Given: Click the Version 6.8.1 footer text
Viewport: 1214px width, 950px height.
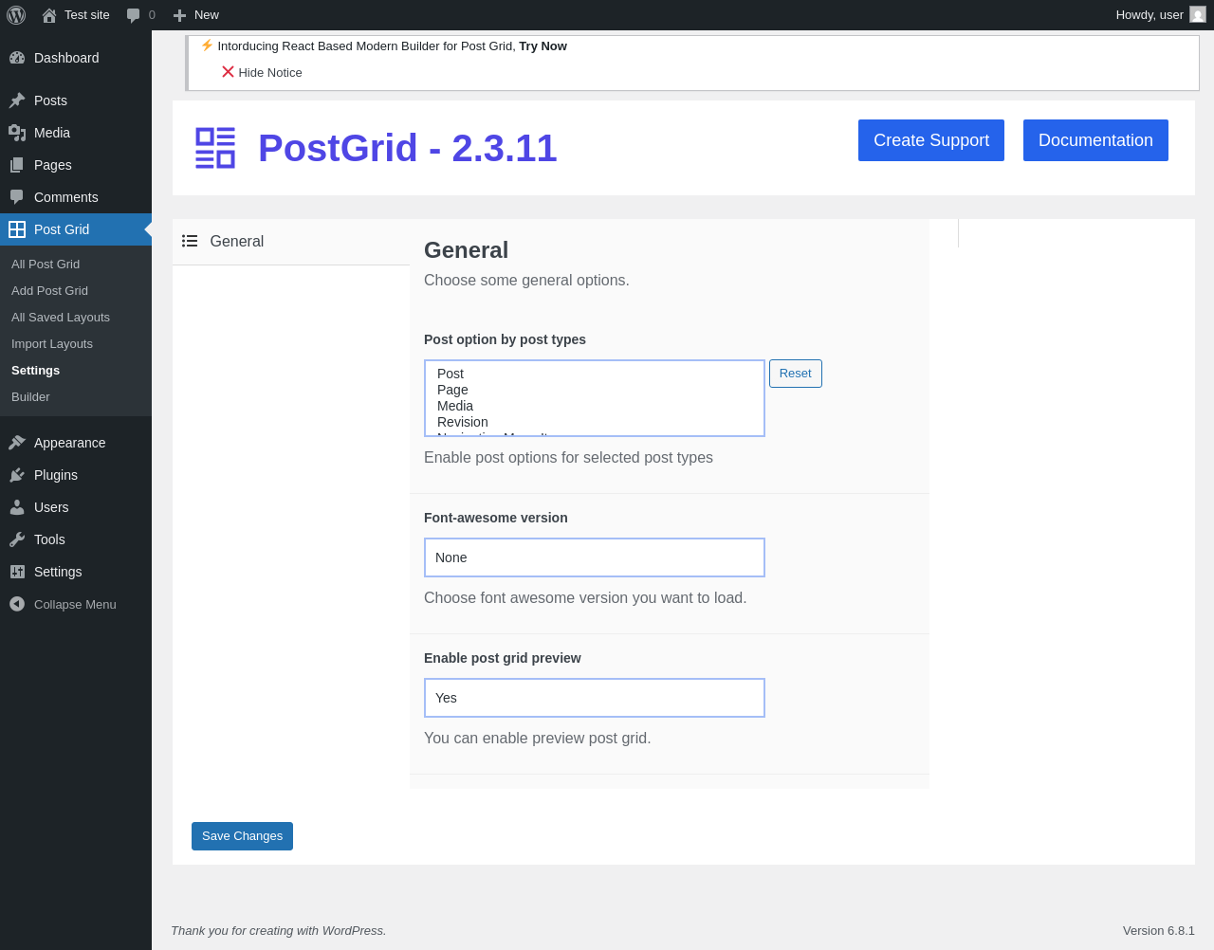Looking at the screenshot, I should 1159,931.
